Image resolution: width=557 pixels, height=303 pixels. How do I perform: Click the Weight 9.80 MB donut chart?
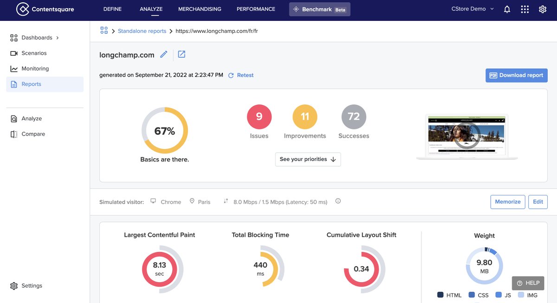pos(485,265)
